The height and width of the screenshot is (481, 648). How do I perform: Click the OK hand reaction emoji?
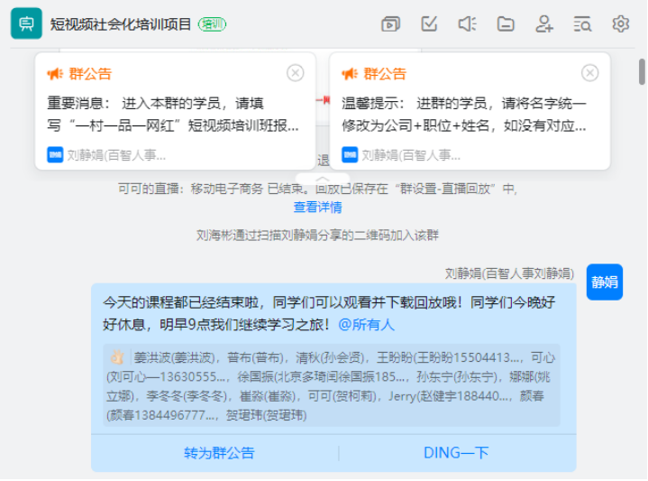117,357
